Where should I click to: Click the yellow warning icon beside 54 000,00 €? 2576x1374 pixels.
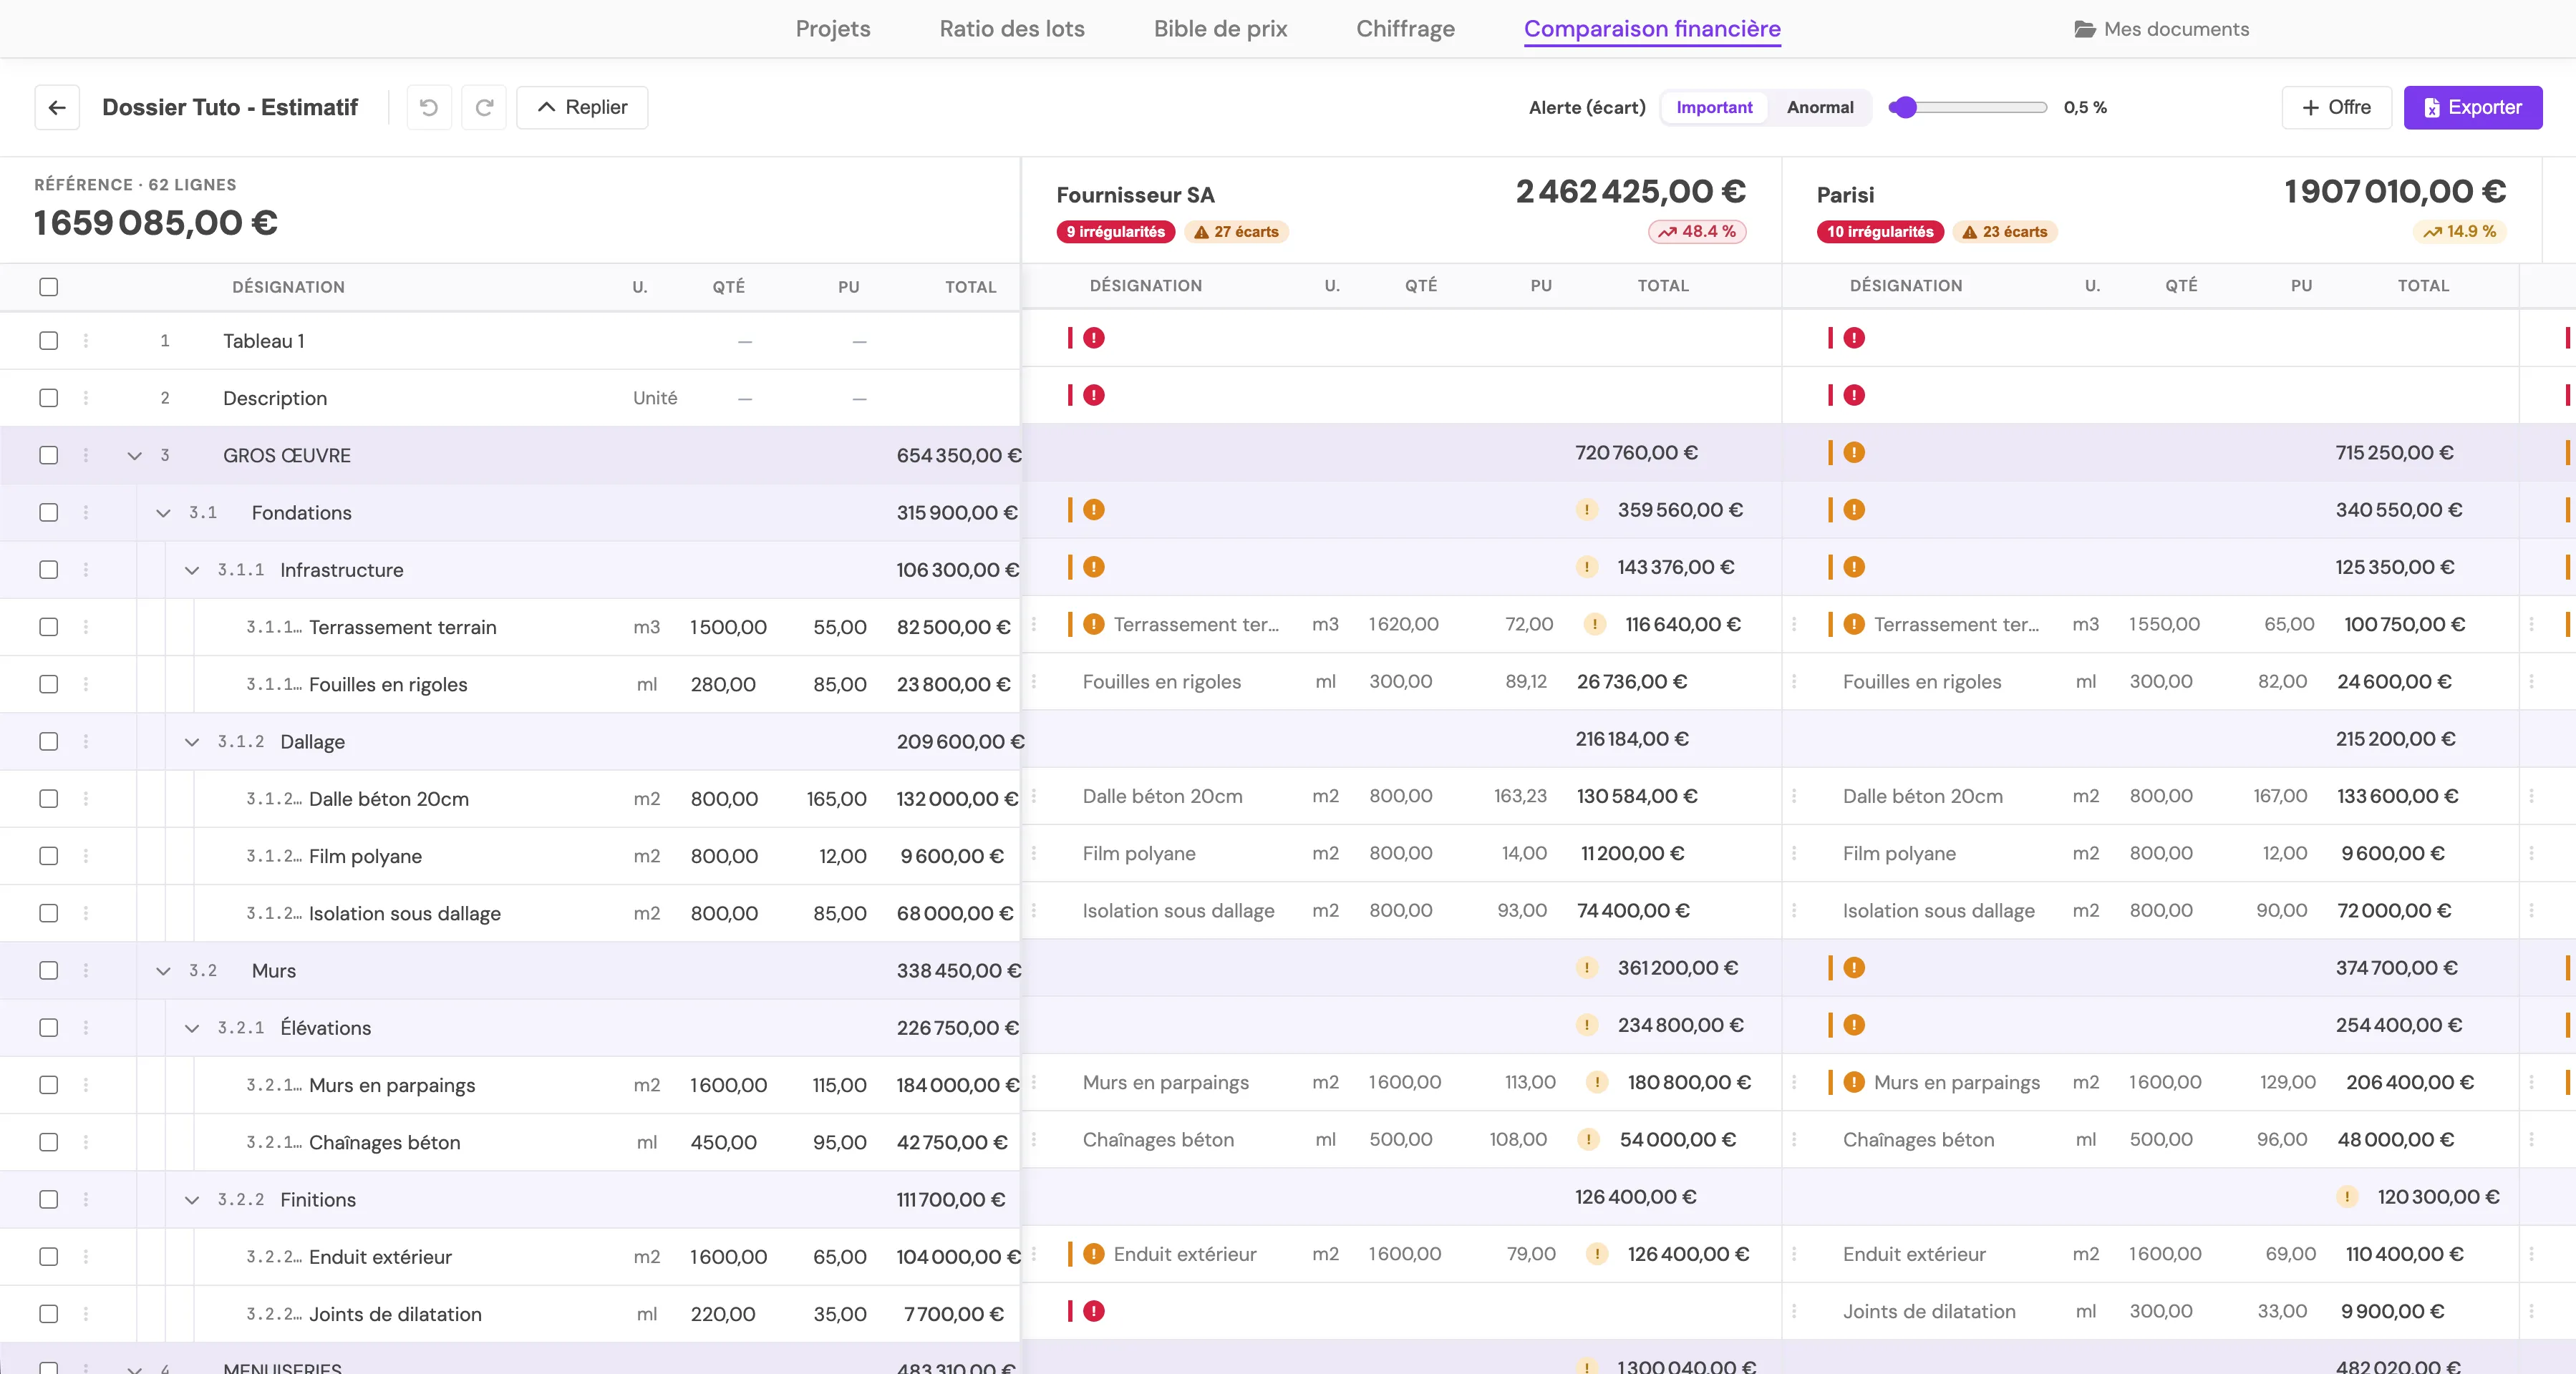point(1587,1140)
